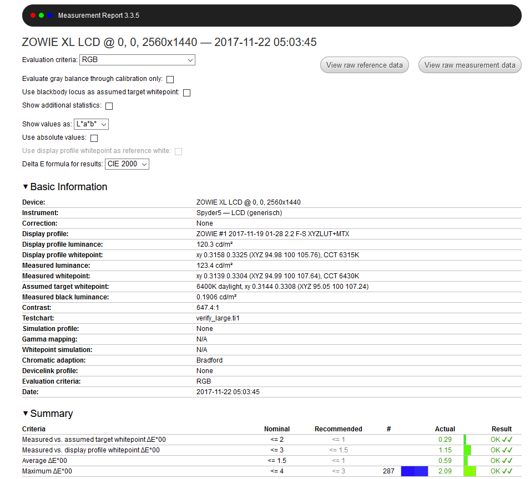This screenshot has width=530, height=479.
Task: Click disabled Use display profile whitepoint checkbox
Action: point(179,151)
